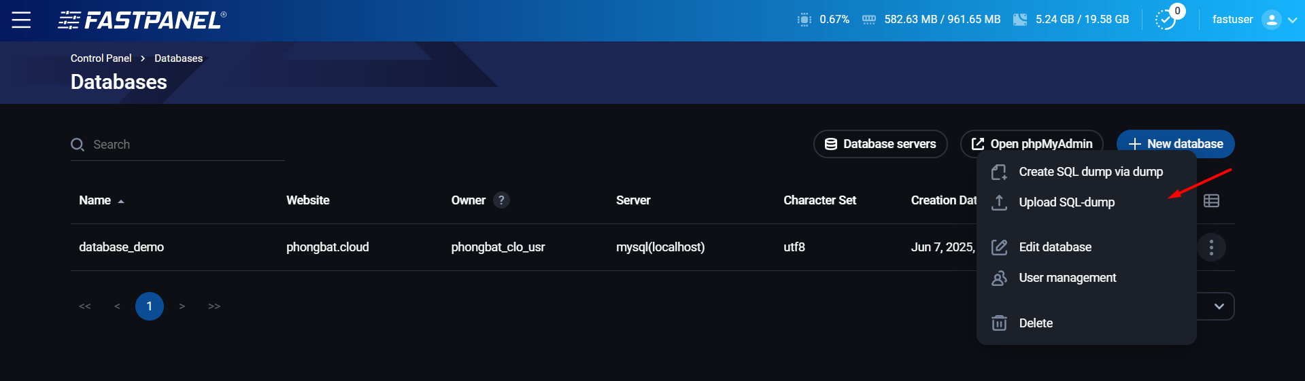
Task: Click the Open phpMyAdmin button
Action: pyautogui.click(x=1031, y=144)
